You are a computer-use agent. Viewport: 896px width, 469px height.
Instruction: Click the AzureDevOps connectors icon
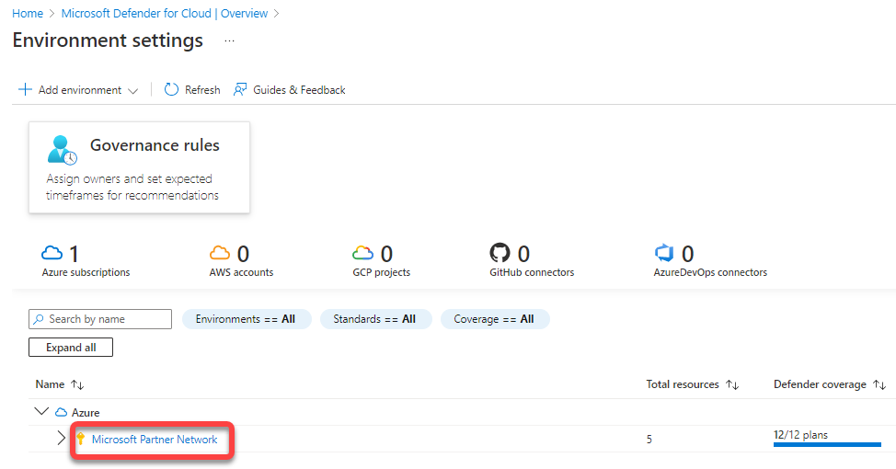click(664, 253)
